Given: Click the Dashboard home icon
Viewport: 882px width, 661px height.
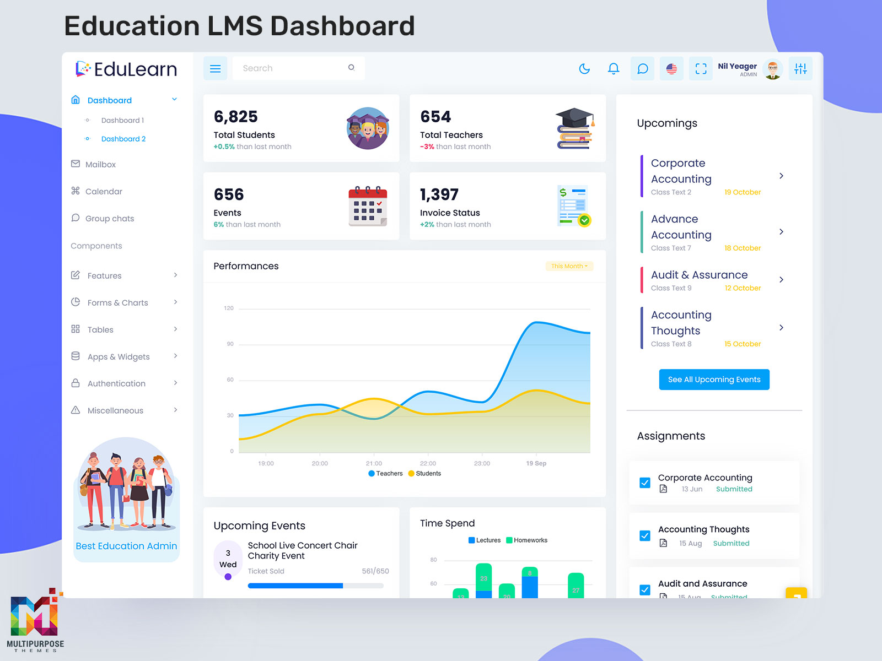Looking at the screenshot, I should click(76, 100).
